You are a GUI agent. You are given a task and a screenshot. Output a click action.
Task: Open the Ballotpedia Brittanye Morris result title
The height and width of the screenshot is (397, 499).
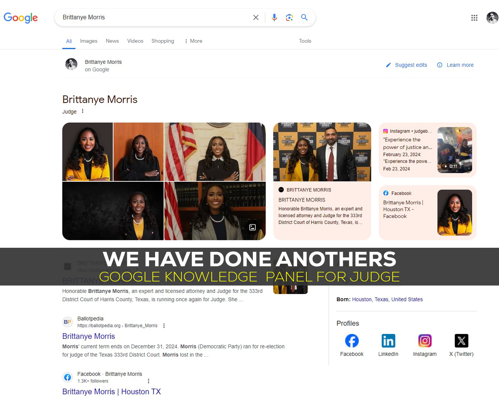[88, 336]
